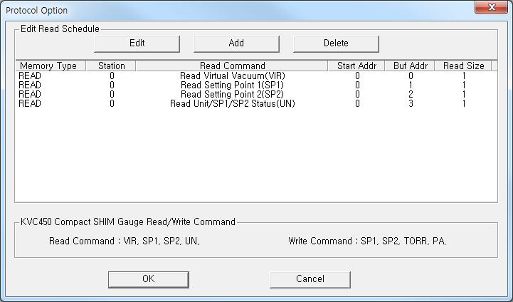Sort by Memory Type column header

pos(48,66)
